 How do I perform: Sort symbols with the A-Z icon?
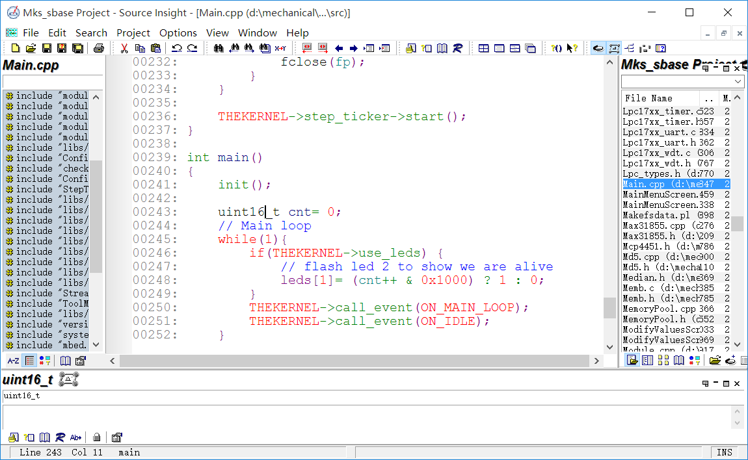tap(14, 361)
